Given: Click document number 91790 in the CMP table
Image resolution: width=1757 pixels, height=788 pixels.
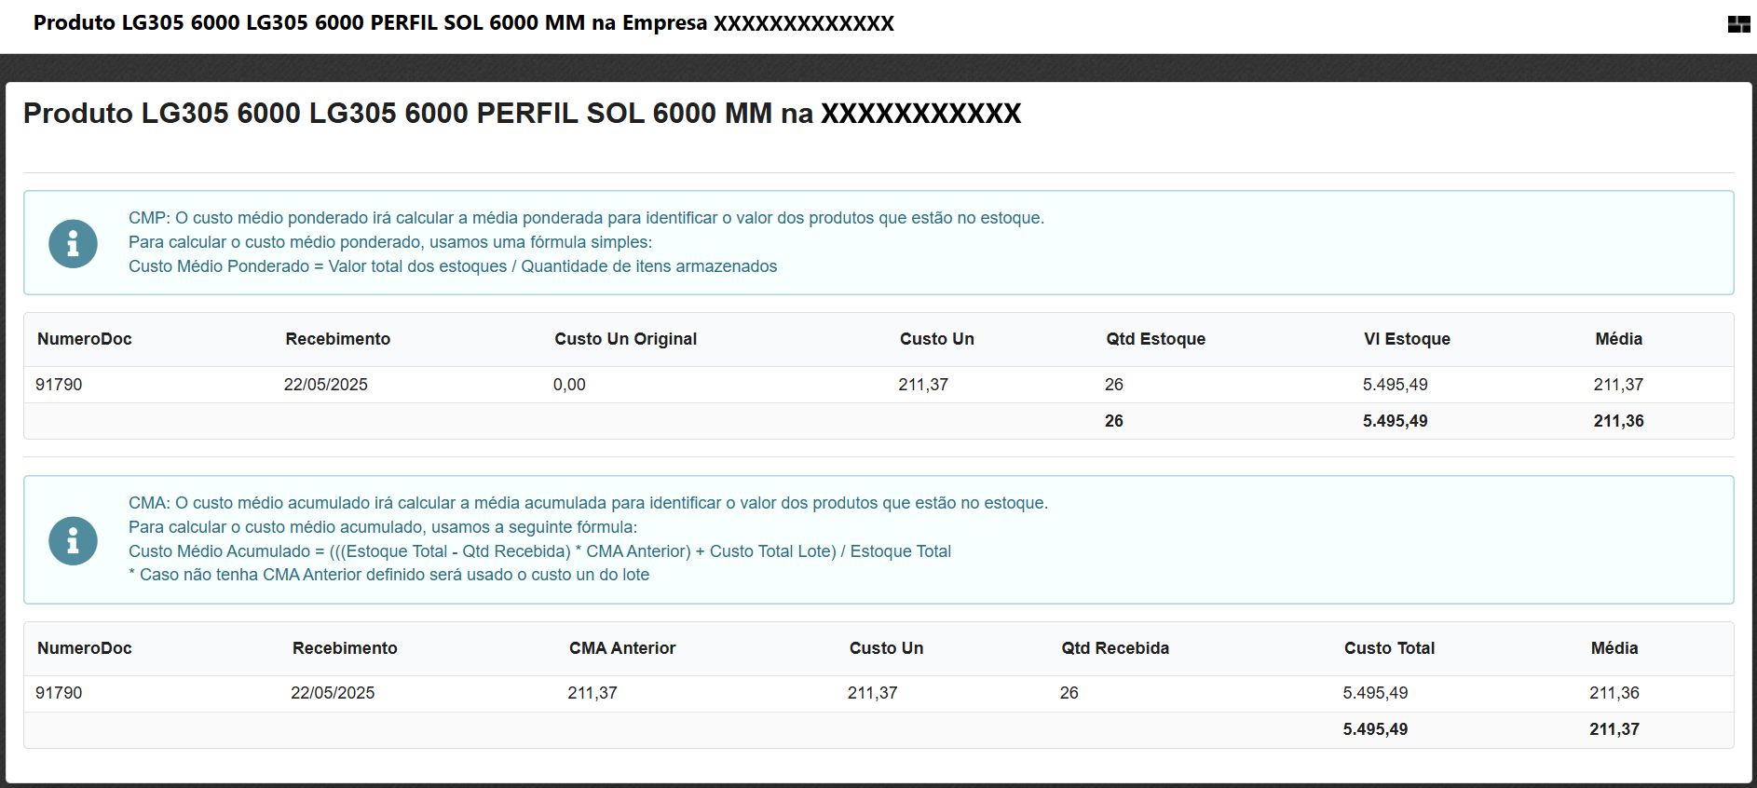Looking at the screenshot, I should pos(59,385).
